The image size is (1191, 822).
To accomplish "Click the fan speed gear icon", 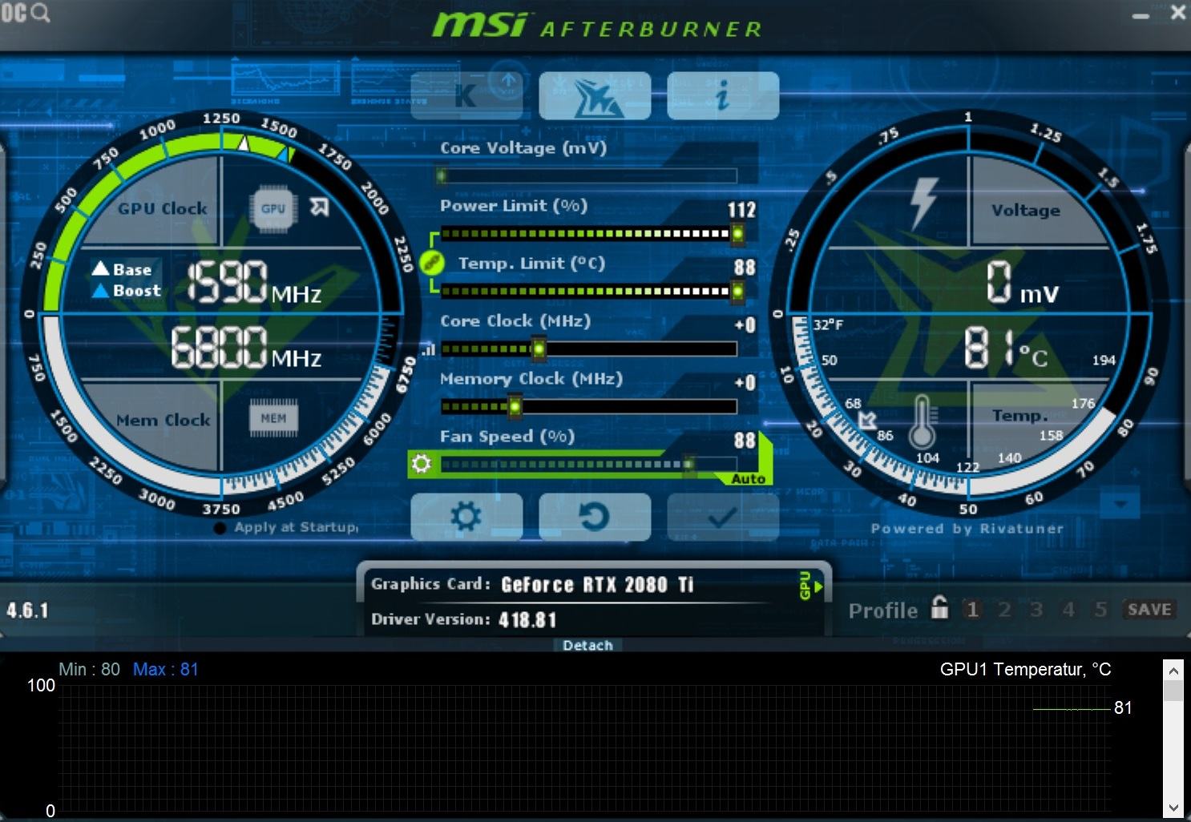I will coord(422,464).
